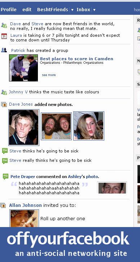Click 'Organizations - Philanthropic Organizations' group category text

coord(71,63)
